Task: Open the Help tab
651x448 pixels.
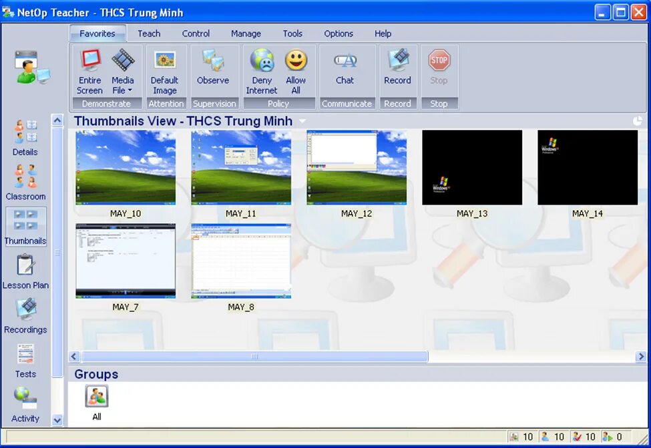Action: pyautogui.click(x=383, y=33)
